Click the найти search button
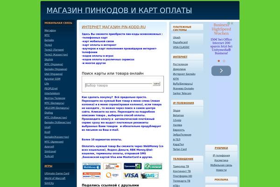Image resolution: width=280 pixels, height=187 pixels. [x=156, y=84]
